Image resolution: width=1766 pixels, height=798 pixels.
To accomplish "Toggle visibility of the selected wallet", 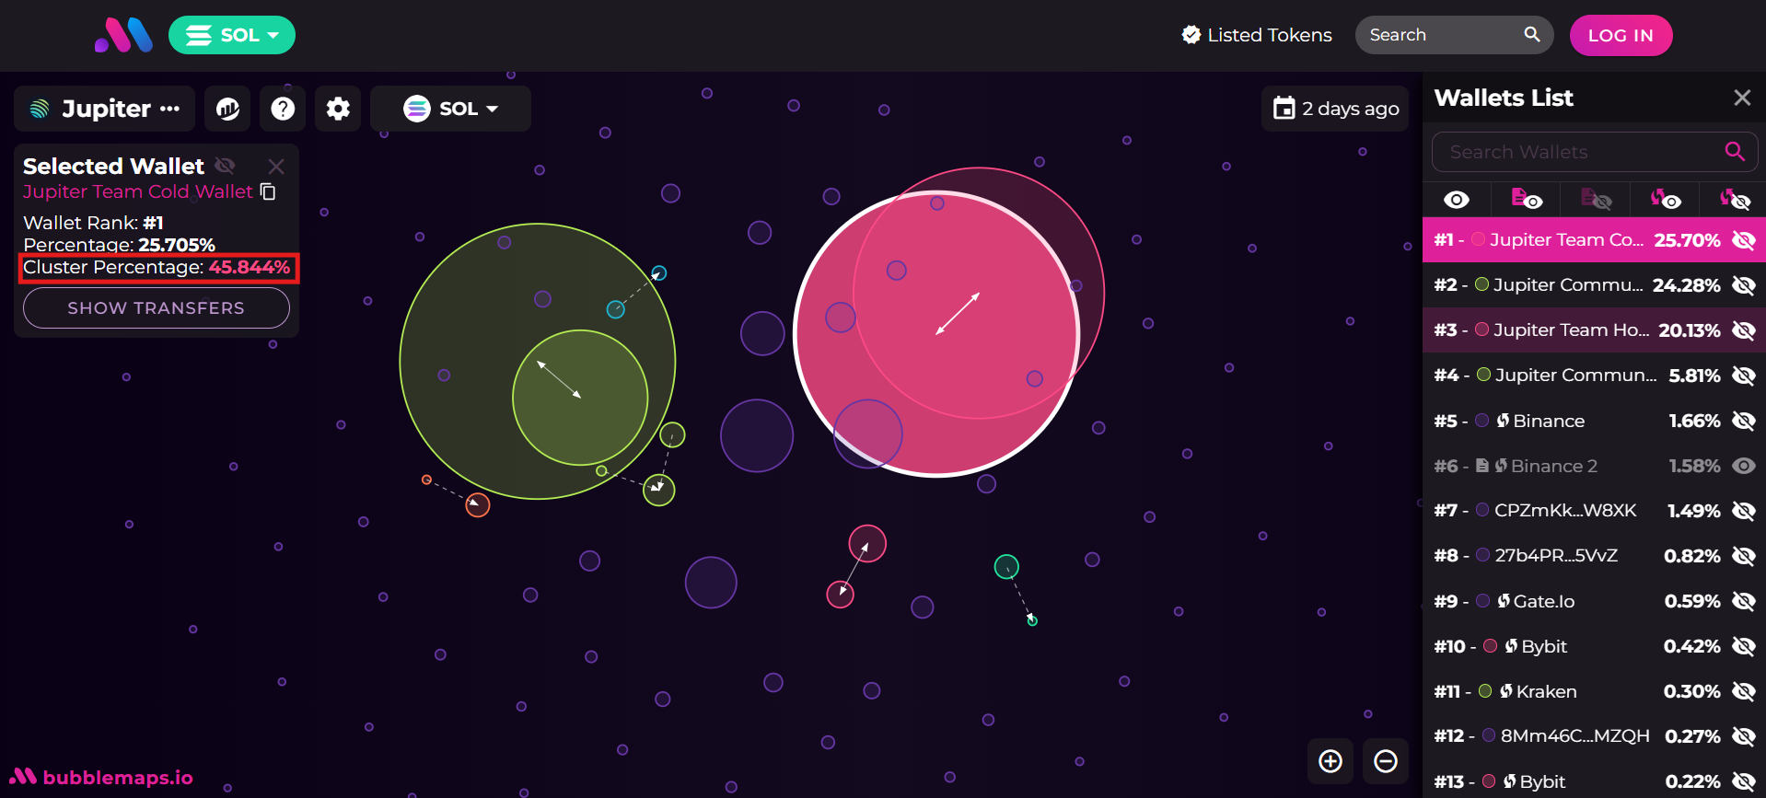I will click(225, 166).
